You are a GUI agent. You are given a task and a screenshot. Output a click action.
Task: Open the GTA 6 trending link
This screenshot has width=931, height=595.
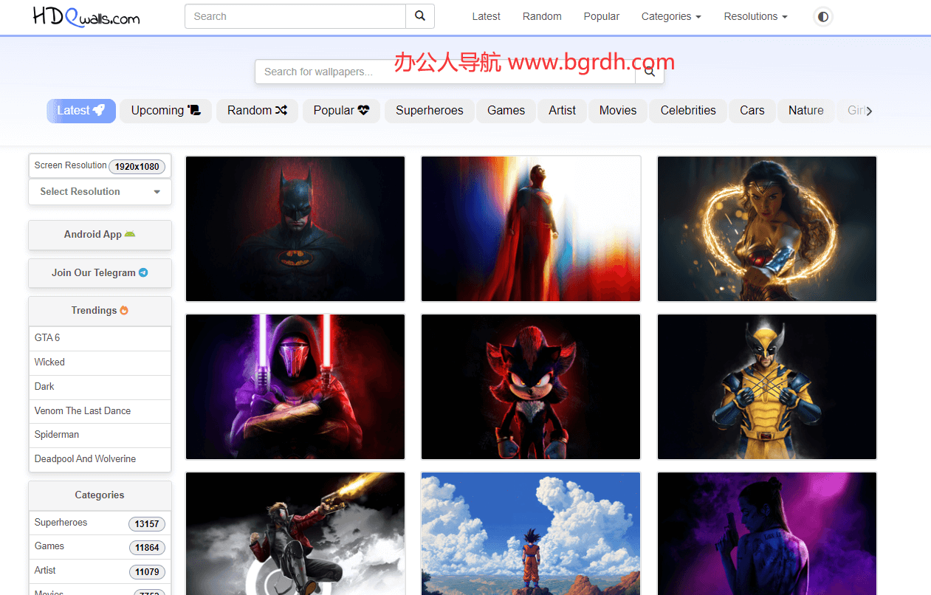(47, 338)
